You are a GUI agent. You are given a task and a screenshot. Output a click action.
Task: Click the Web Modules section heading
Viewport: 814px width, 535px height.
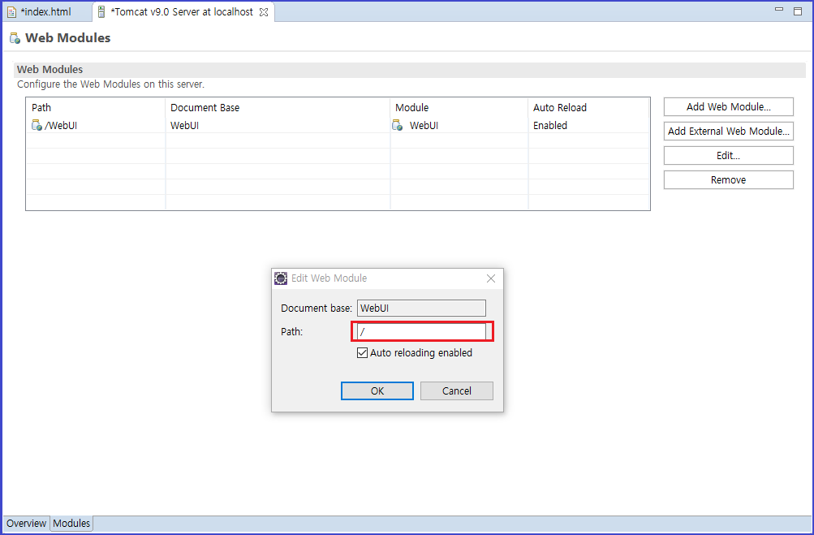coord(50,70)
